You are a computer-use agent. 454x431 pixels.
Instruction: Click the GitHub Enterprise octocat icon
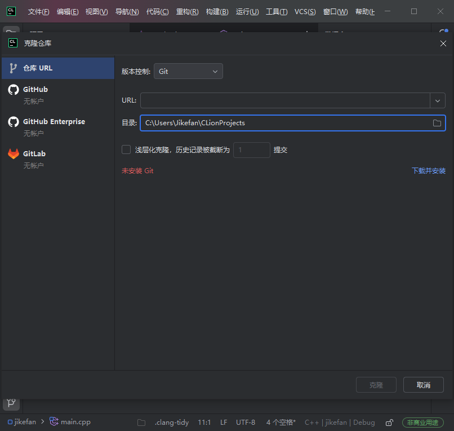click(x=14, y=122)
